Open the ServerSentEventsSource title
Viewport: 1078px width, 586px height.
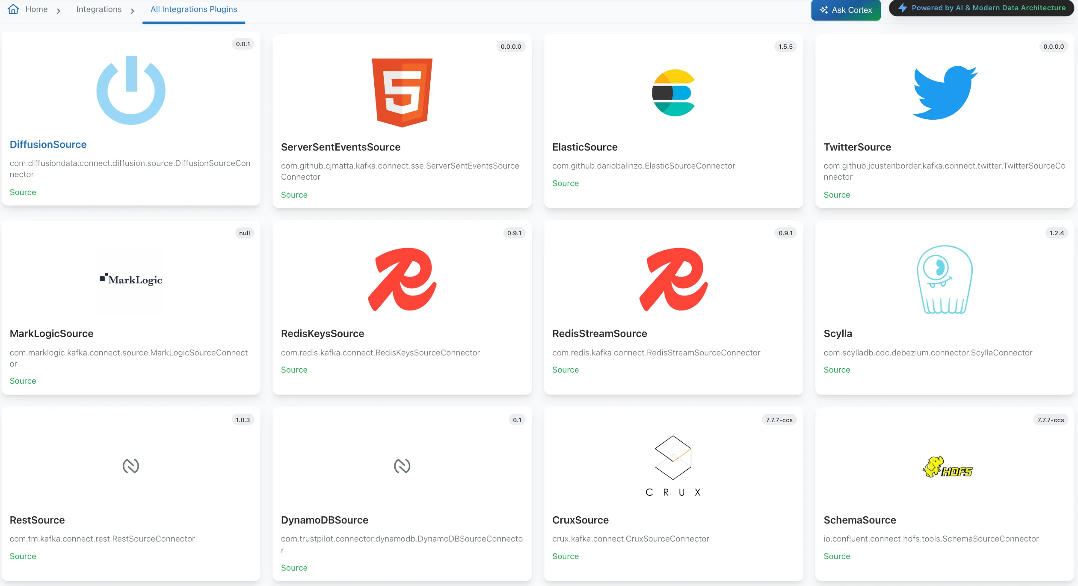(341, 147)
